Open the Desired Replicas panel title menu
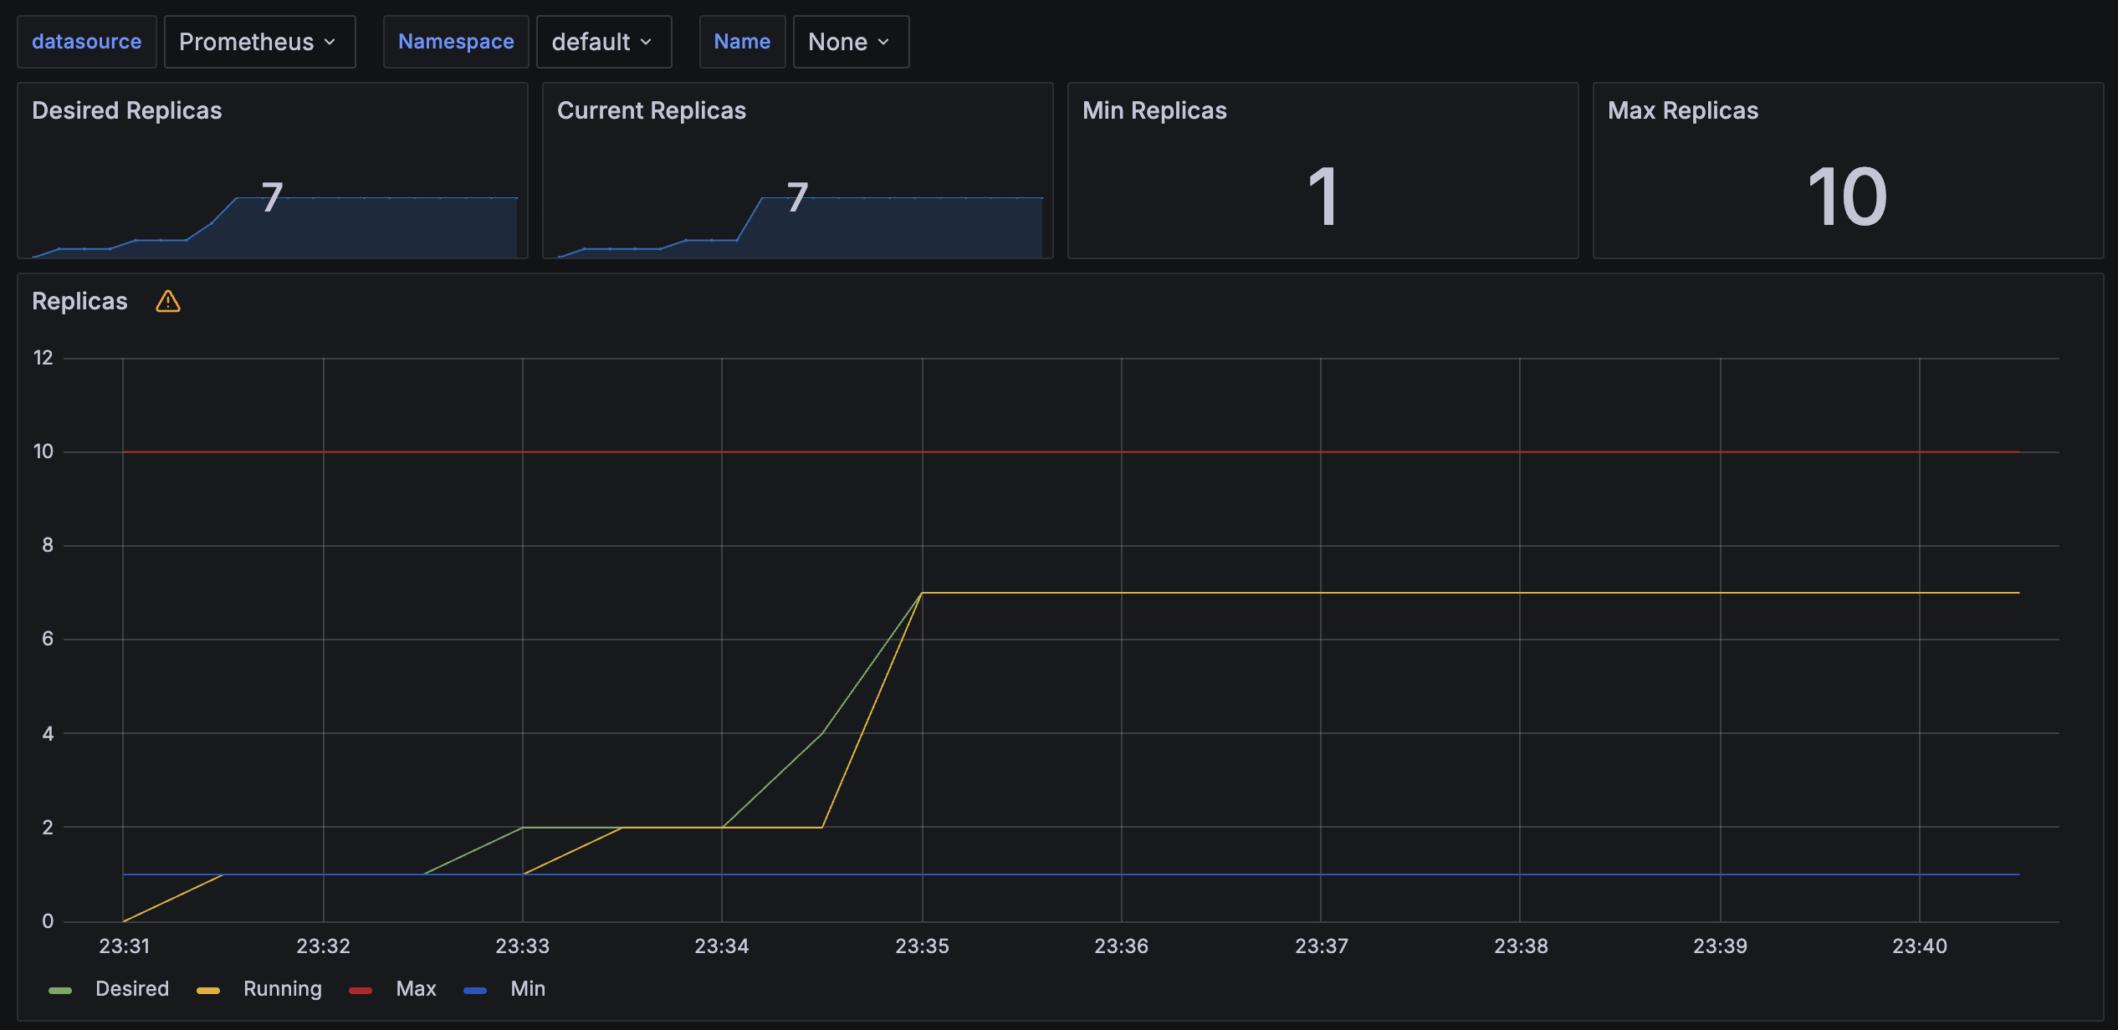This screenshot has height=1030, width=2118. 127,110
